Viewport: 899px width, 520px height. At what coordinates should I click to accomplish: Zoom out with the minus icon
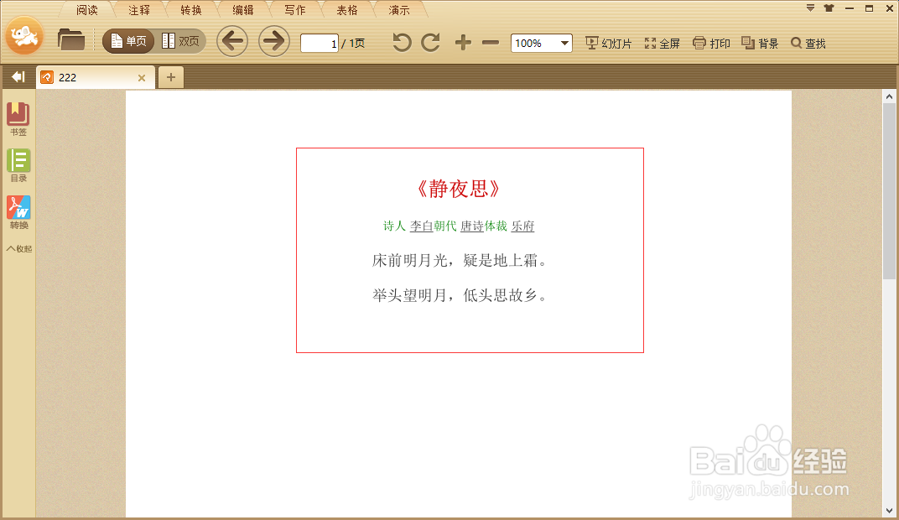(x=491, y=43)
